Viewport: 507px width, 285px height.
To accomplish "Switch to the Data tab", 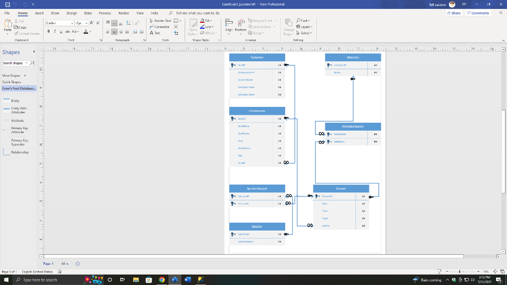I will coord(88,13).
